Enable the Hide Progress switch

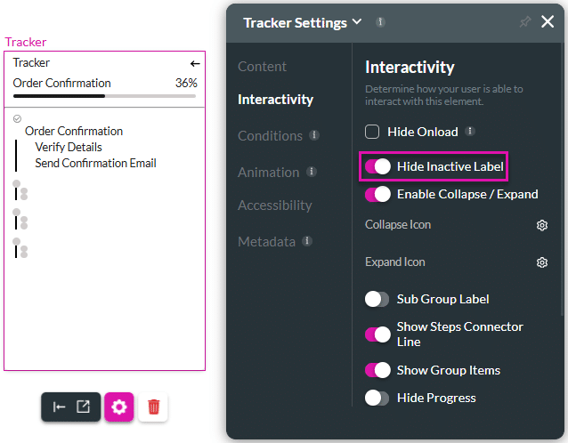(x=377, y=399)
